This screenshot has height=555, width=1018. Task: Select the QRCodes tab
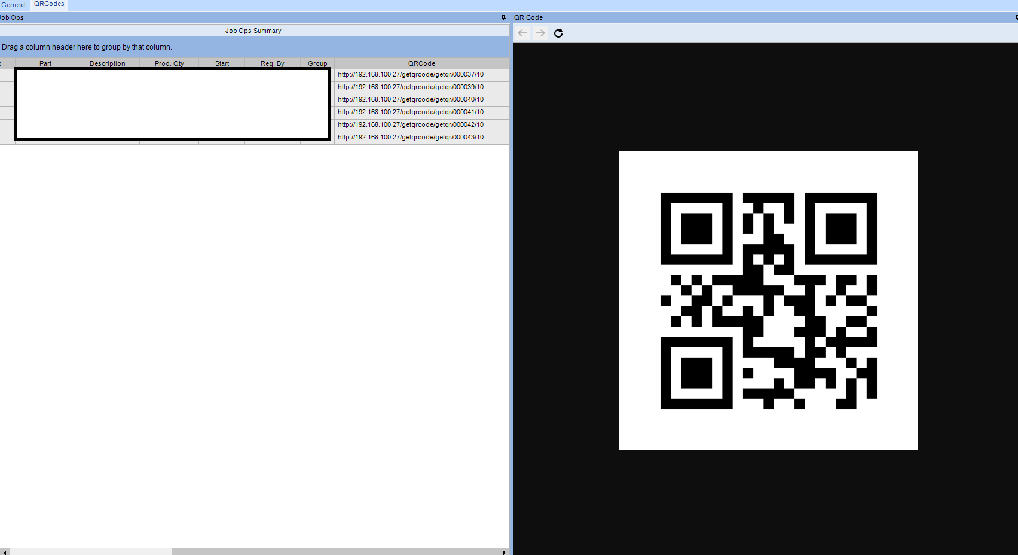coord(49,4)
